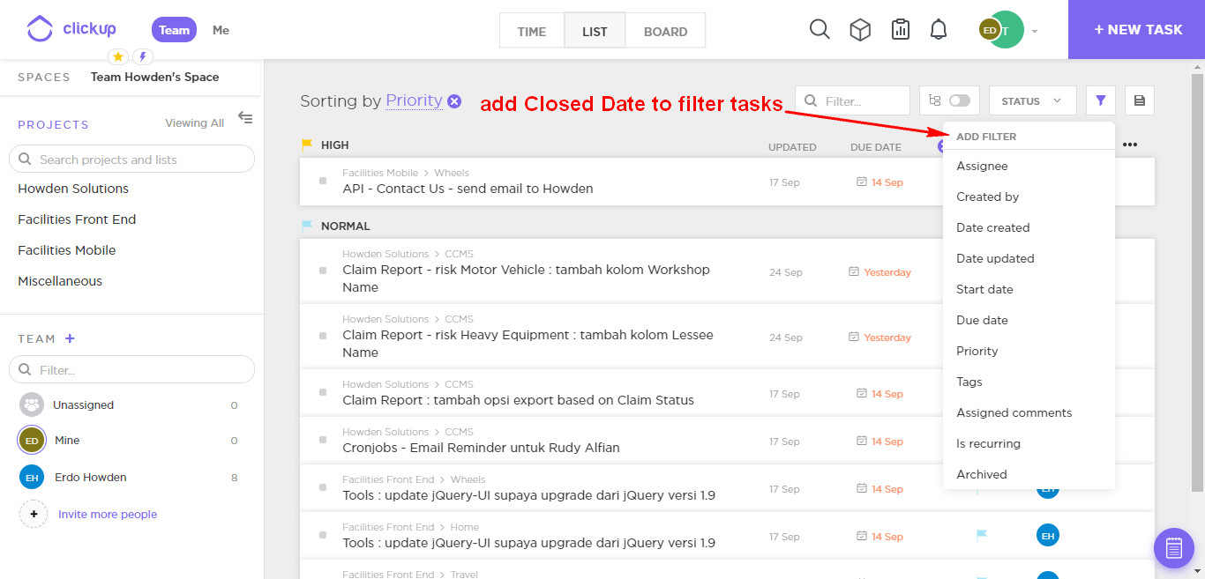Screen dimensions: 1205x579
Task: Open the STATUS dropdown
Action: coord(1032,100)
